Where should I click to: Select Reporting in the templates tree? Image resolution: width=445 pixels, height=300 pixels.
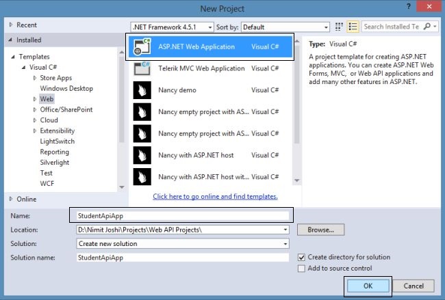[55, 152]
